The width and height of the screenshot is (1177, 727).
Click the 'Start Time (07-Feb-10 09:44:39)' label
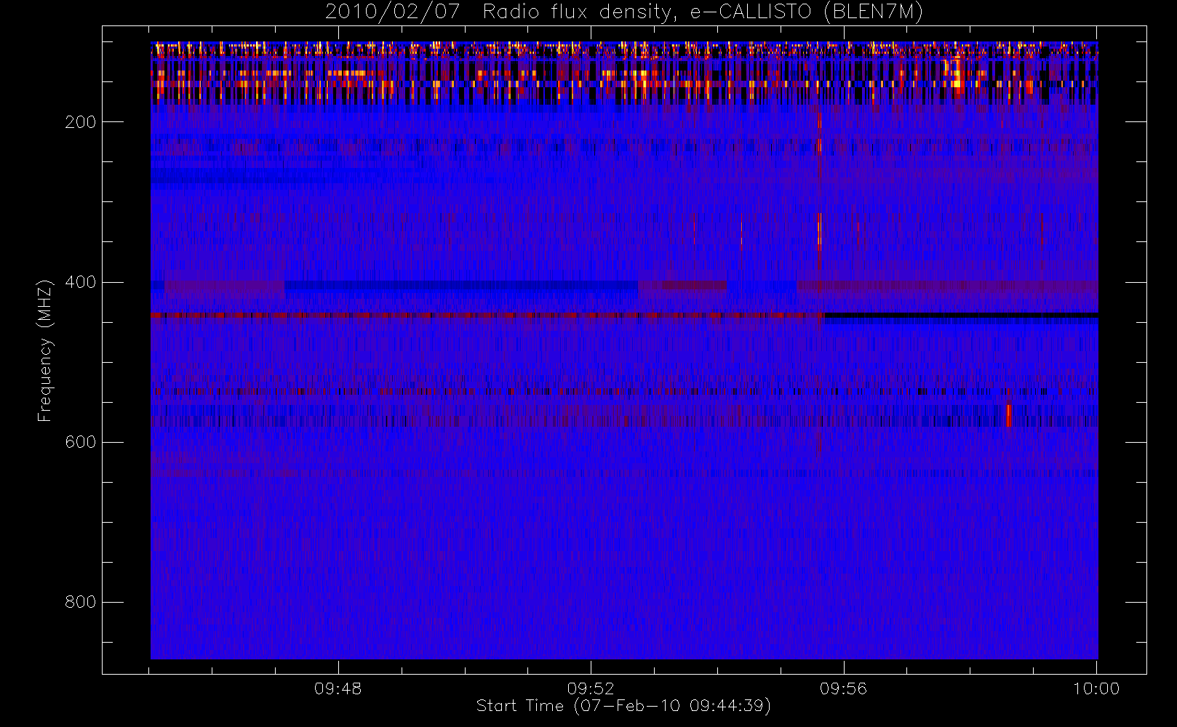623,706
